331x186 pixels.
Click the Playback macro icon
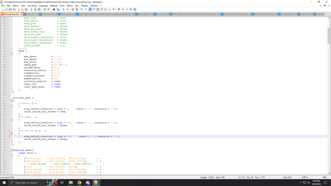(127, 9)
